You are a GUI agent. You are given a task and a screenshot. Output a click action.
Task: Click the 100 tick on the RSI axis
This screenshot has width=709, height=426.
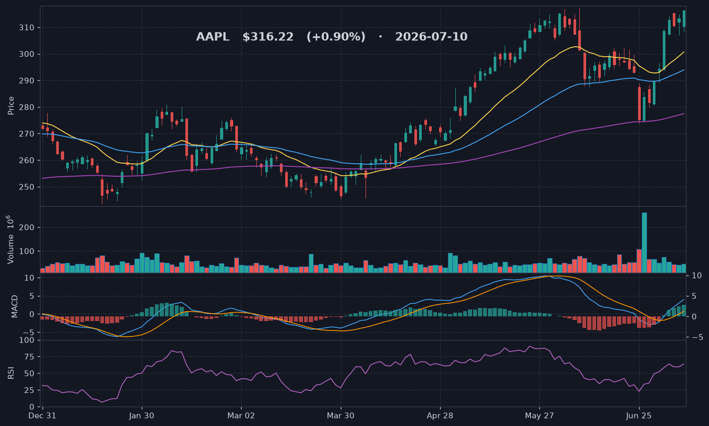(x=27, y=340)
